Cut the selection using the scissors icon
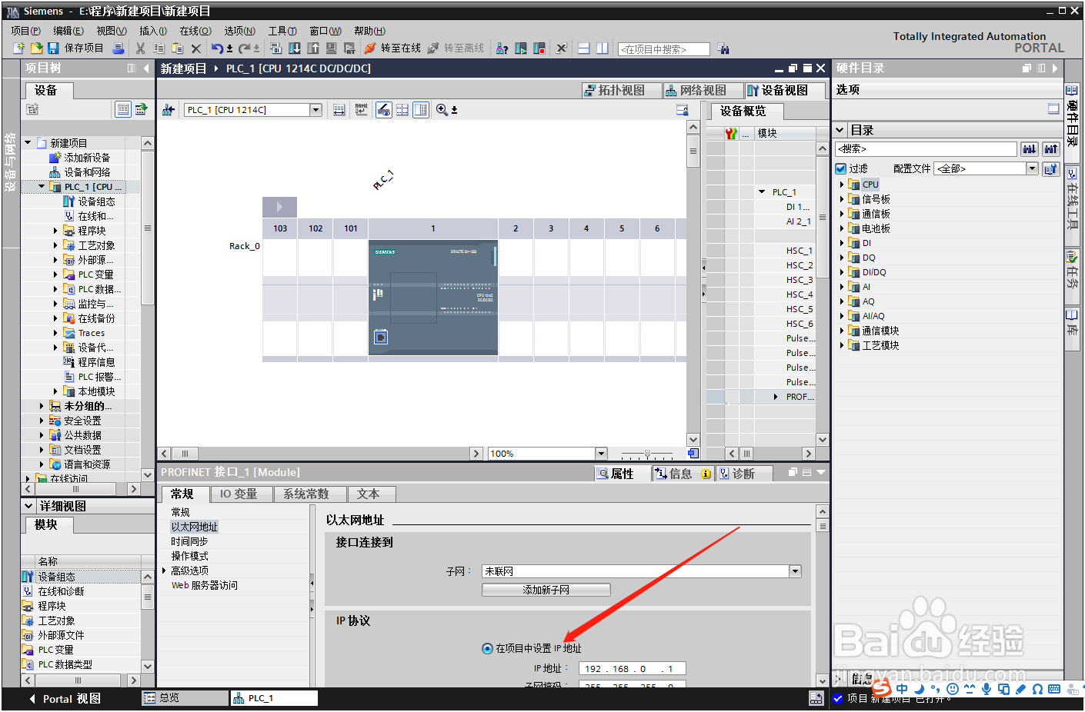 coord(141,48)
